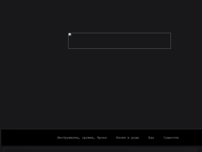Open the Блоки и руды menu link

point(128,138)
